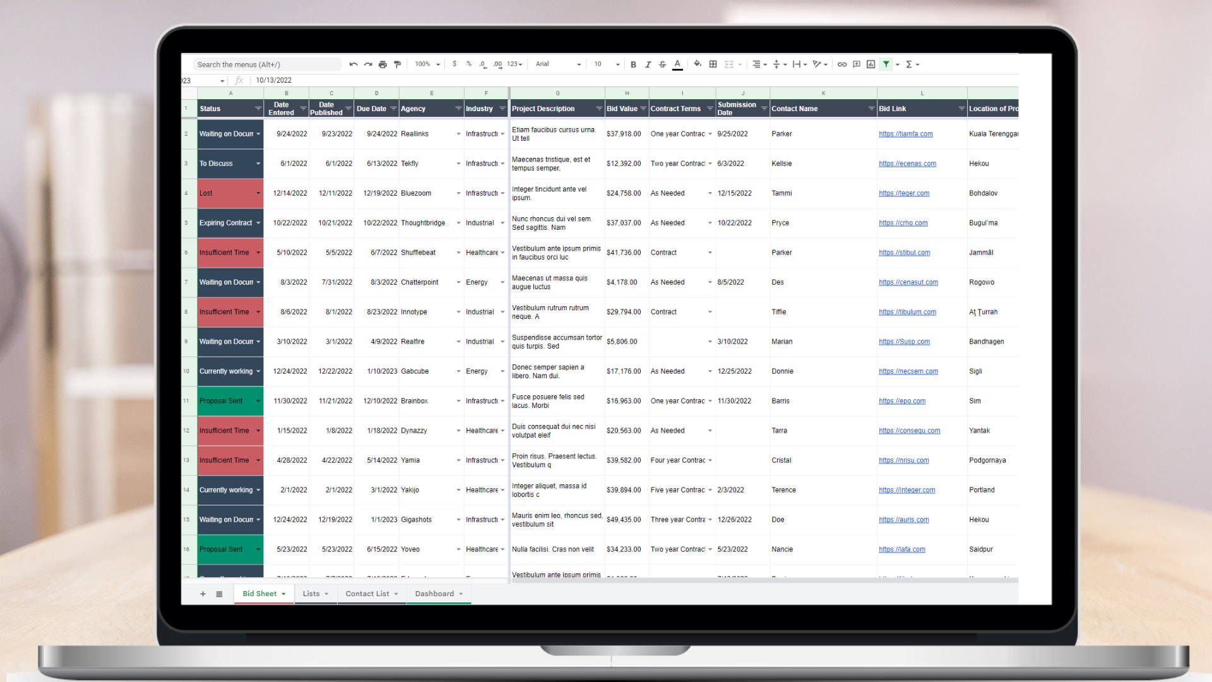Insert a comment using the toolbar icon
The height and width of the screenshot is (682, 1212).
click(856, 64)
